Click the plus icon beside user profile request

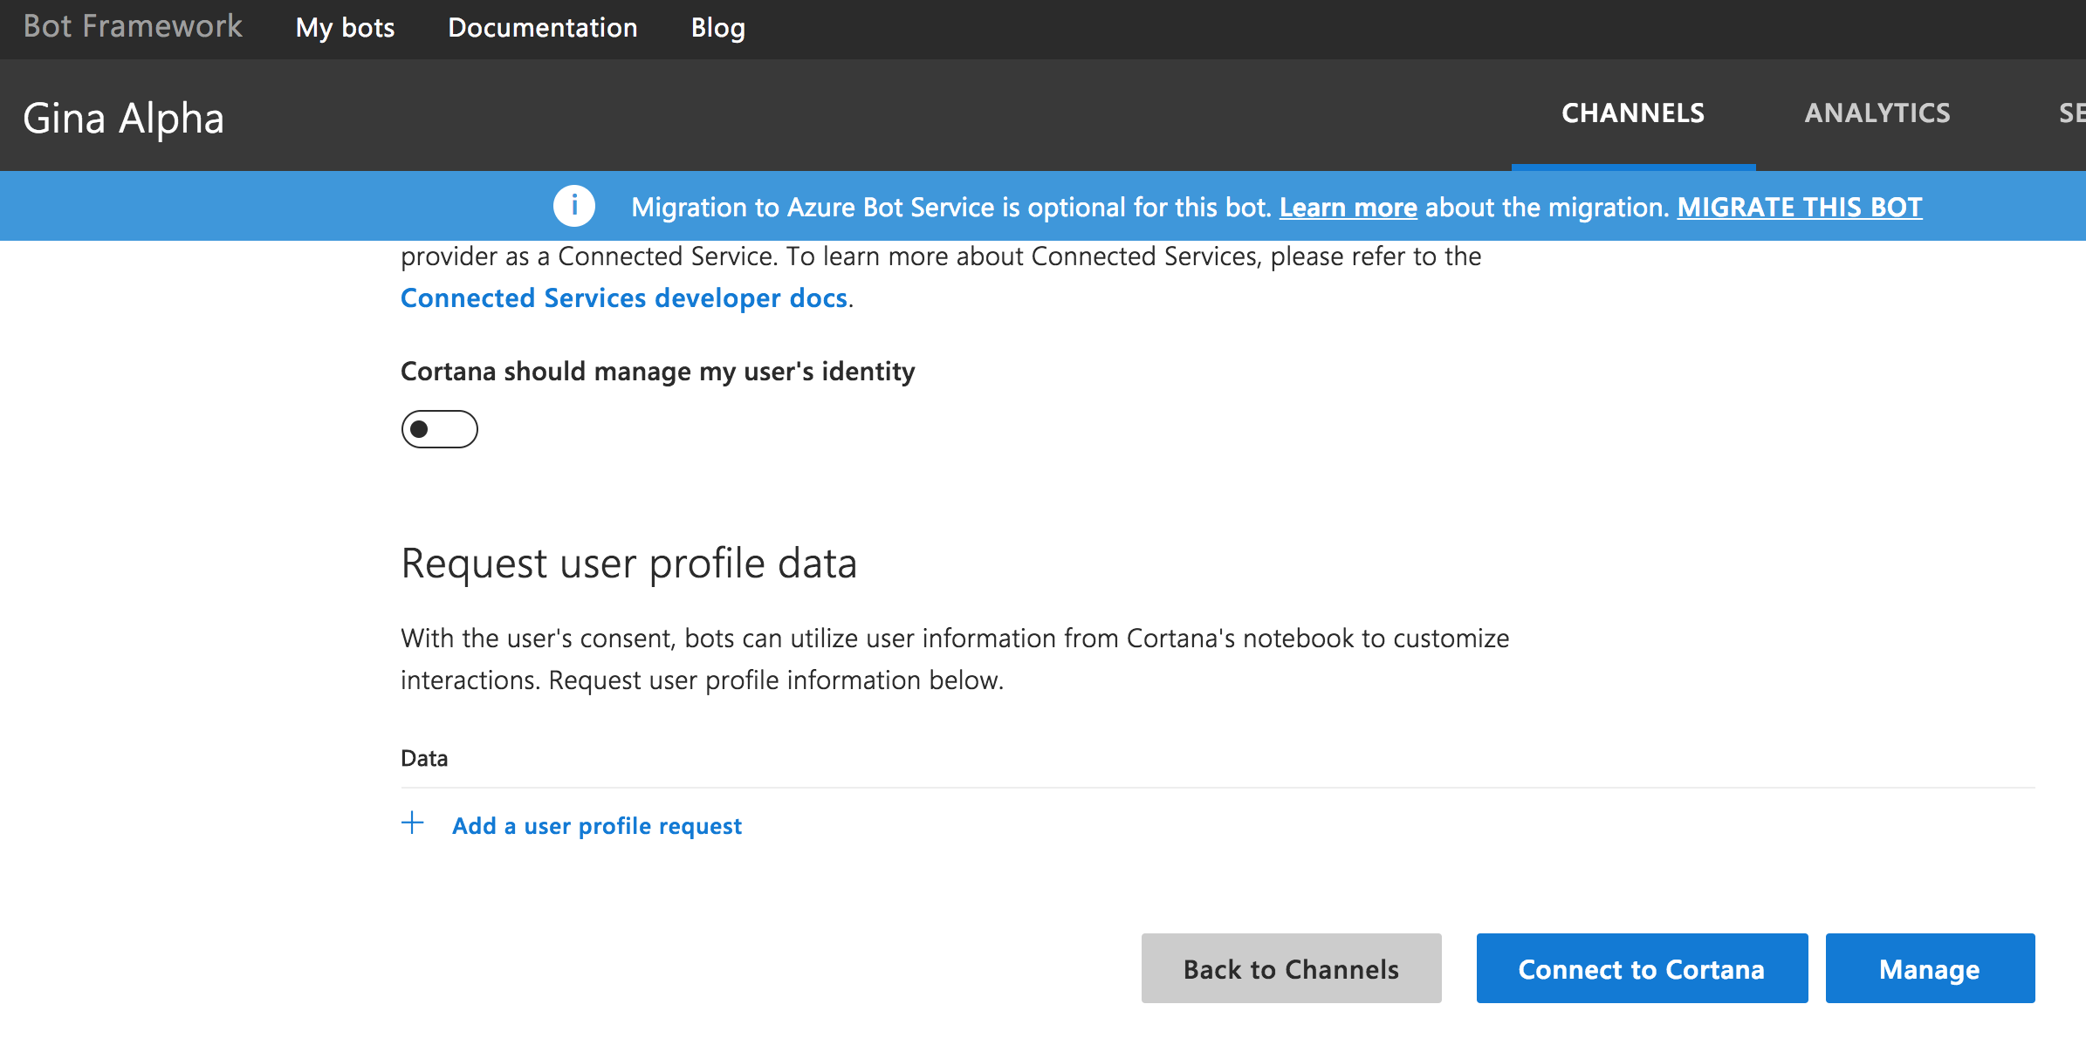pos(413,823)
